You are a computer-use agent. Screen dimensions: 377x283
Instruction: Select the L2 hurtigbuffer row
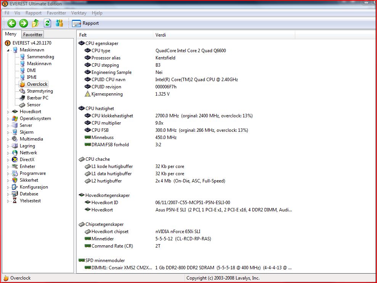click(185, 181)
